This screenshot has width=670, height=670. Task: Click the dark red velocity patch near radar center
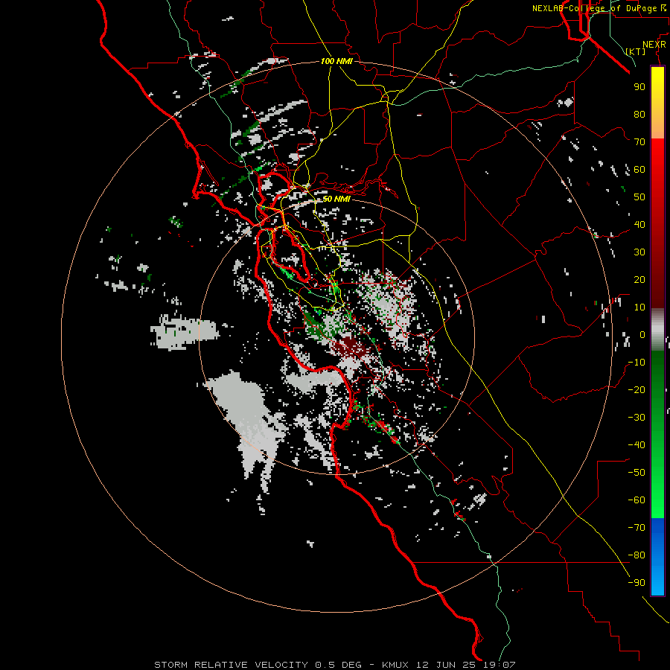[351, 346]
